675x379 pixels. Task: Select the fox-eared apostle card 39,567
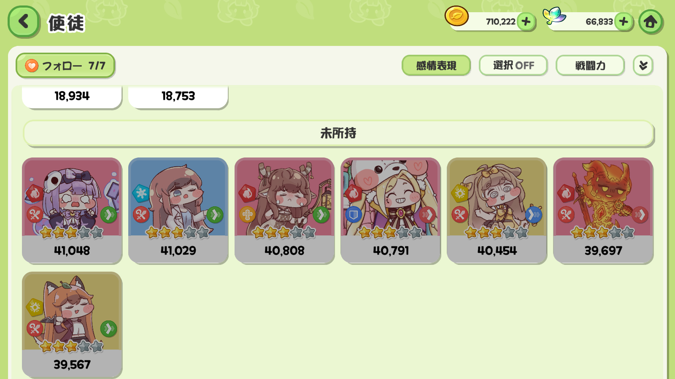[72, 324]
